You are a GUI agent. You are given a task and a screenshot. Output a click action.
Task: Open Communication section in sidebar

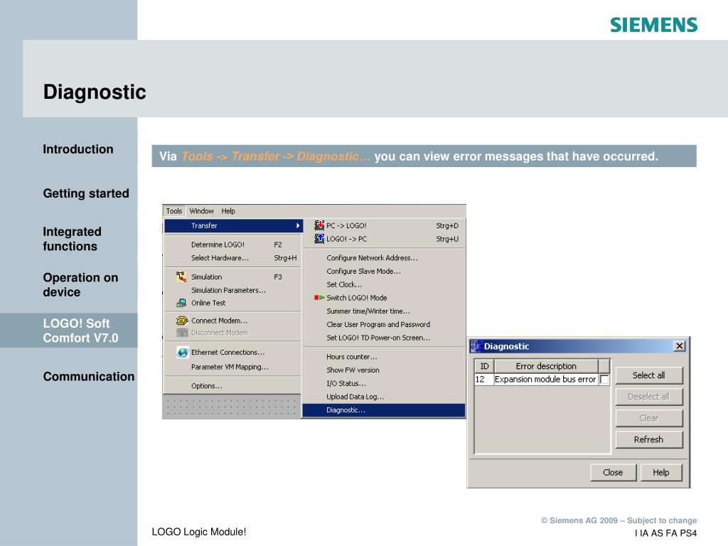click(89, 377)
